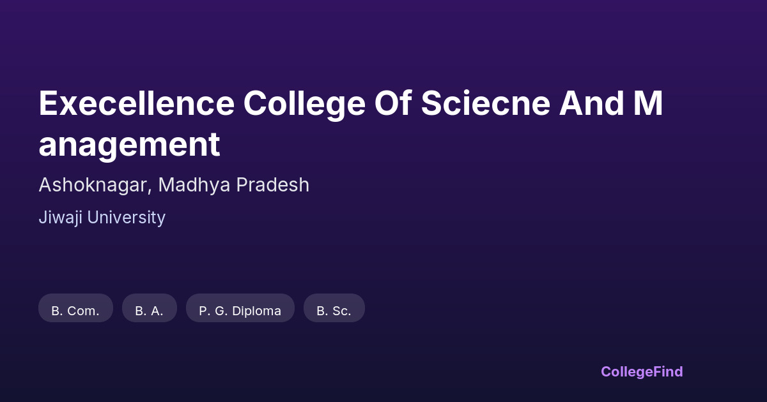Open the P. G. Diploma chip

coord(240,309)
